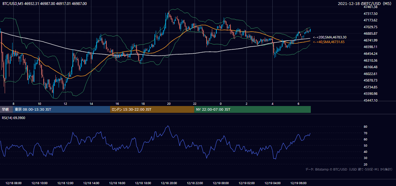Screen dimensions: 396x186
Task: Select the 東京 08:00-15:30 JST session bar
Action: point(61,109)
